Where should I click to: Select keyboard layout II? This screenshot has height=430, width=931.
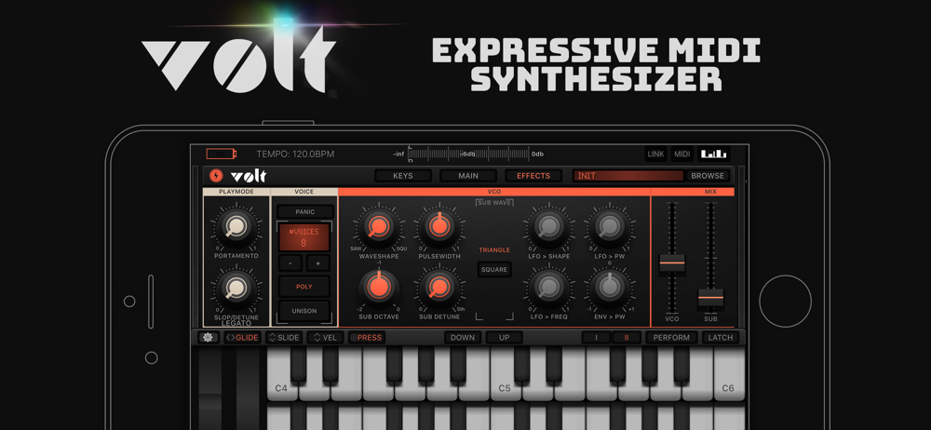[x=625, y=337]
